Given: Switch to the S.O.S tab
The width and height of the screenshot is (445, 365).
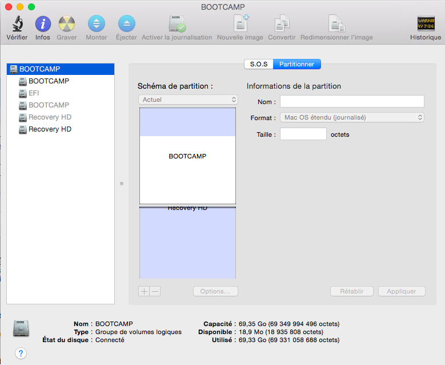Looking at the screenshot, I should (x=259, y=64).
